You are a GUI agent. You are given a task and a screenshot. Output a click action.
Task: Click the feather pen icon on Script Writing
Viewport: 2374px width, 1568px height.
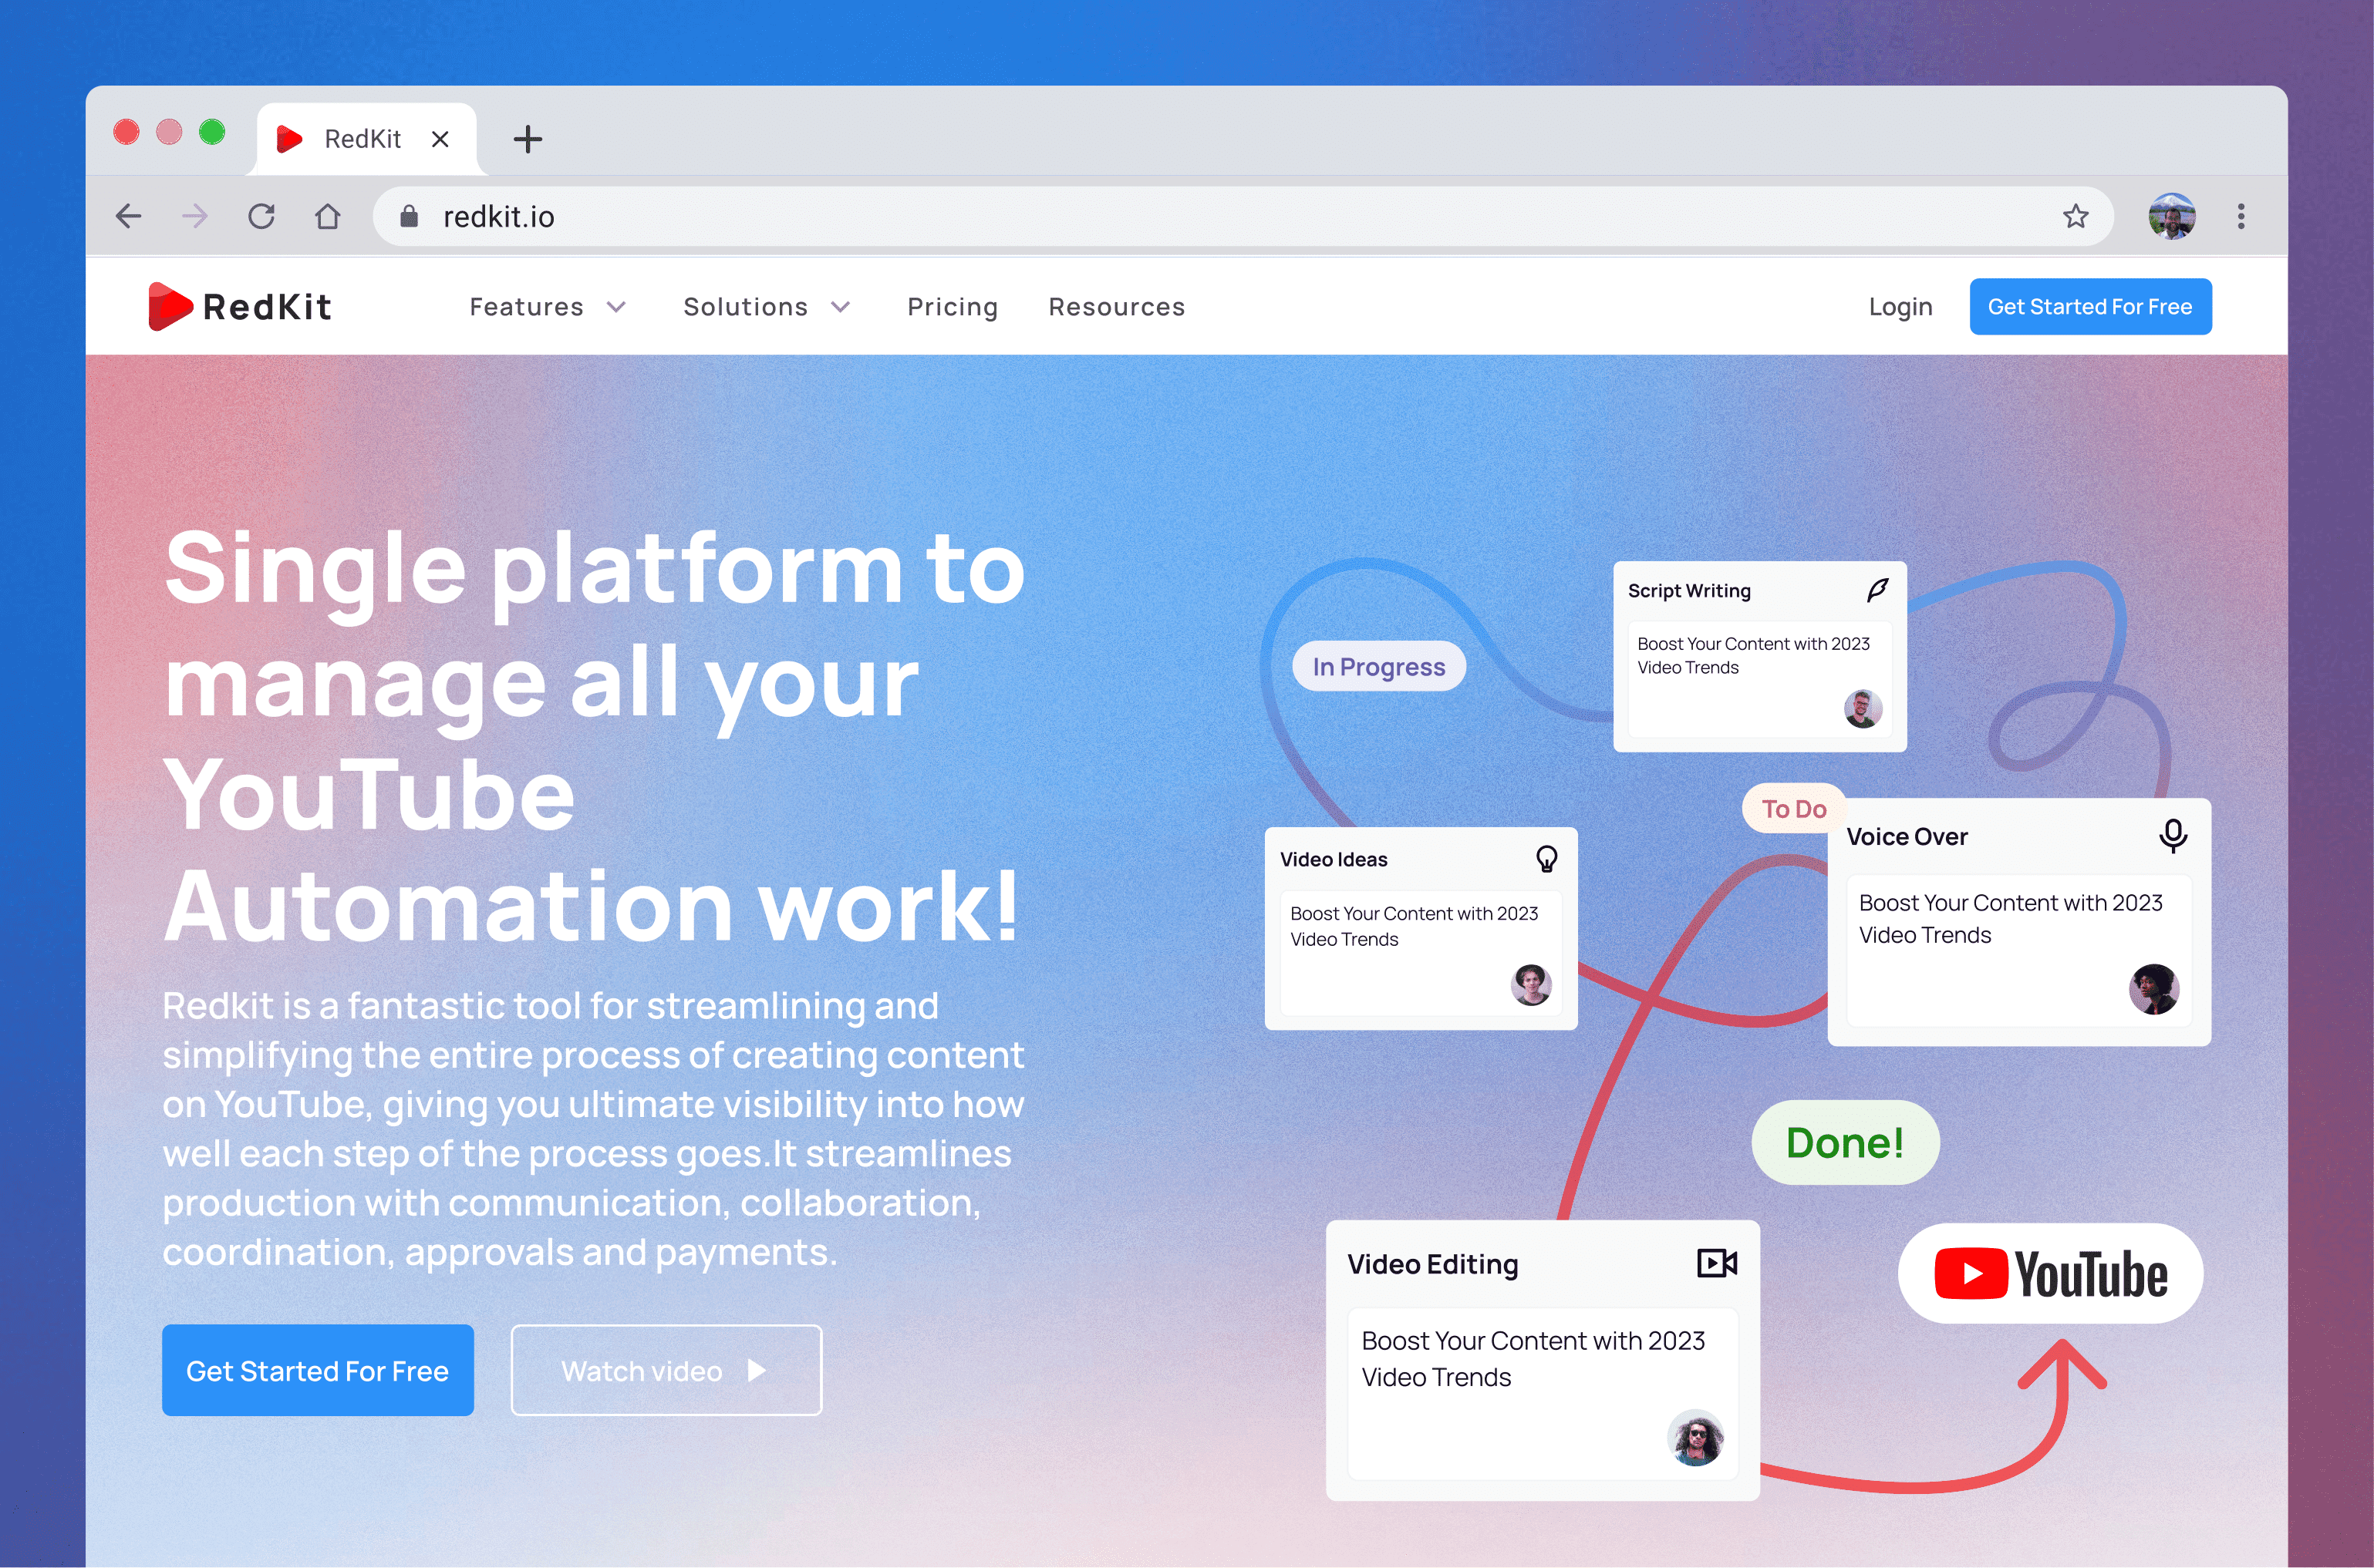click(x=1877, y=590)
